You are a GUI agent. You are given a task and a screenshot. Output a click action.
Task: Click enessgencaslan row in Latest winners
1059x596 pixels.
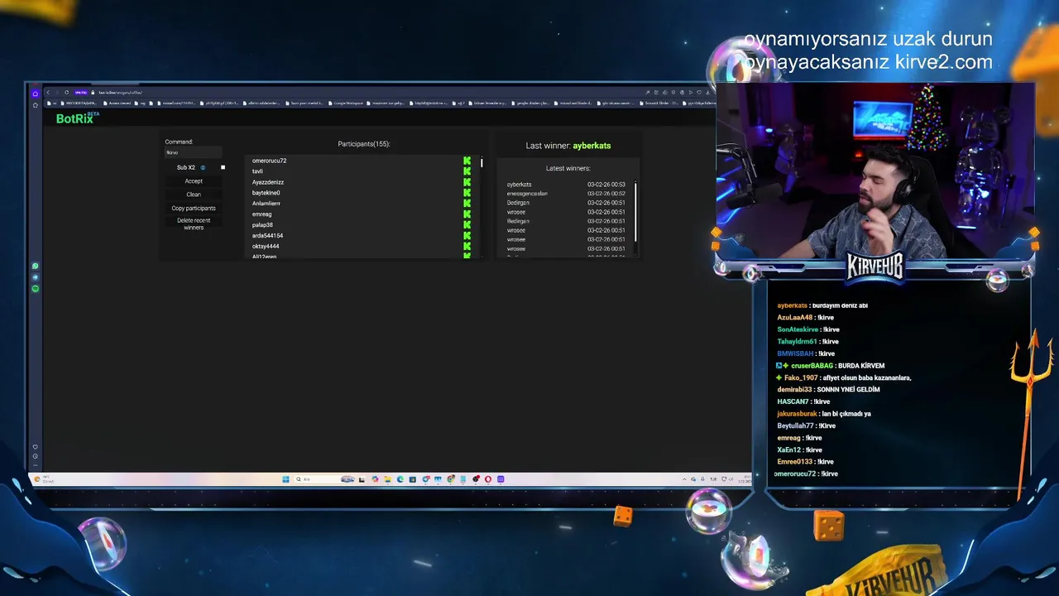[x=566, y=194]
